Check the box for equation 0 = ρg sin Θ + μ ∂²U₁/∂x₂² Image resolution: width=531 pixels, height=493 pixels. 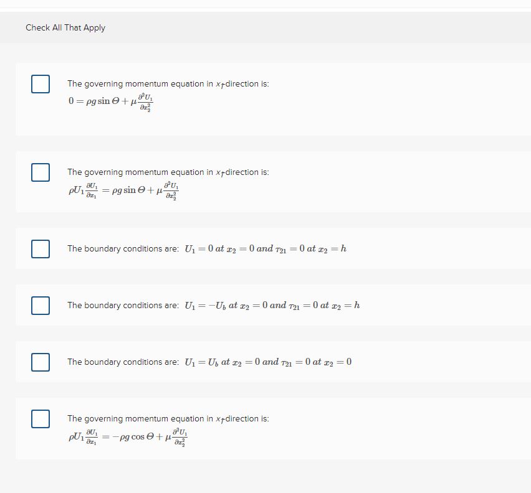pyautogui.click(x=40, y=83)
